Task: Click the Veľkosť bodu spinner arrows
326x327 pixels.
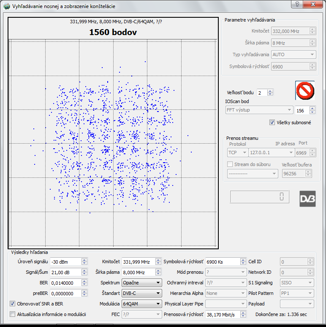Action: click(x=270, y=93)
